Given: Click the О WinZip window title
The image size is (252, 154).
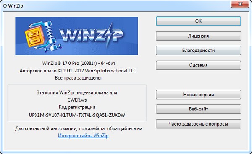Looking at the screenshot, I should coord(13,6).
